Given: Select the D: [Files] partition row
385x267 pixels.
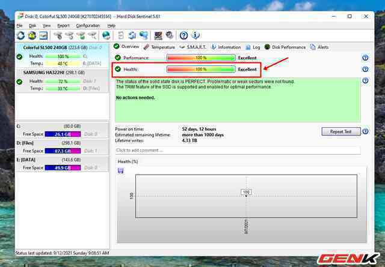Looking at the screenshot, I should [62, 147].
